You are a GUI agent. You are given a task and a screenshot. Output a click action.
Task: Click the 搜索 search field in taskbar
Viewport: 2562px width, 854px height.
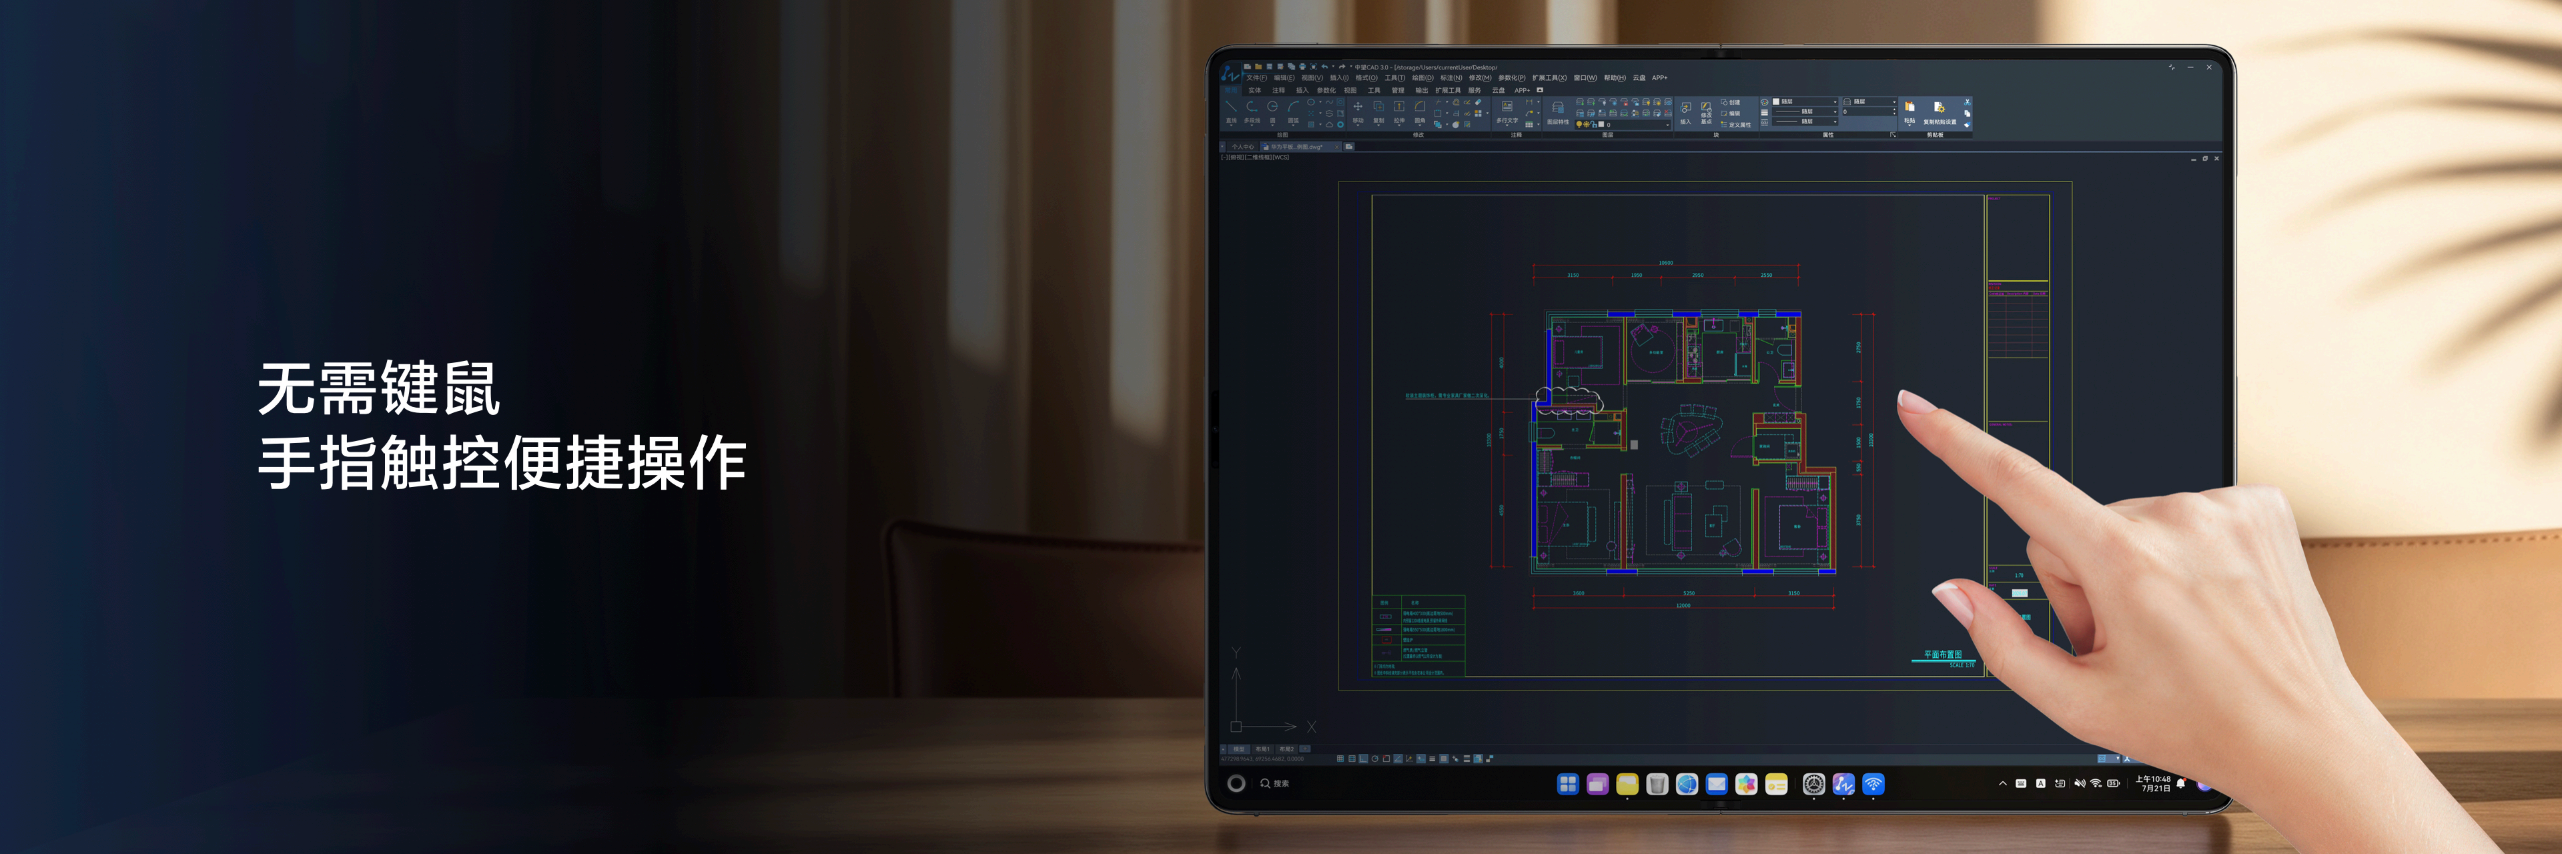[x=1275, y=783]
